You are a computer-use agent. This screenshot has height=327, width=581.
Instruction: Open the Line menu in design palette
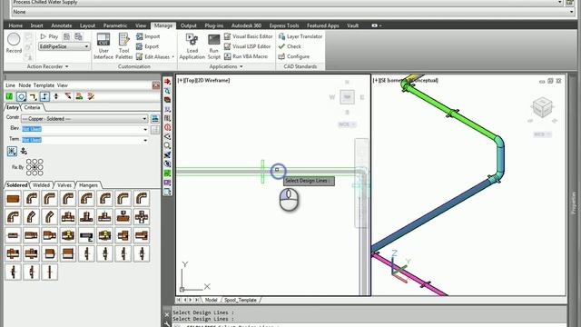point(10,85)
